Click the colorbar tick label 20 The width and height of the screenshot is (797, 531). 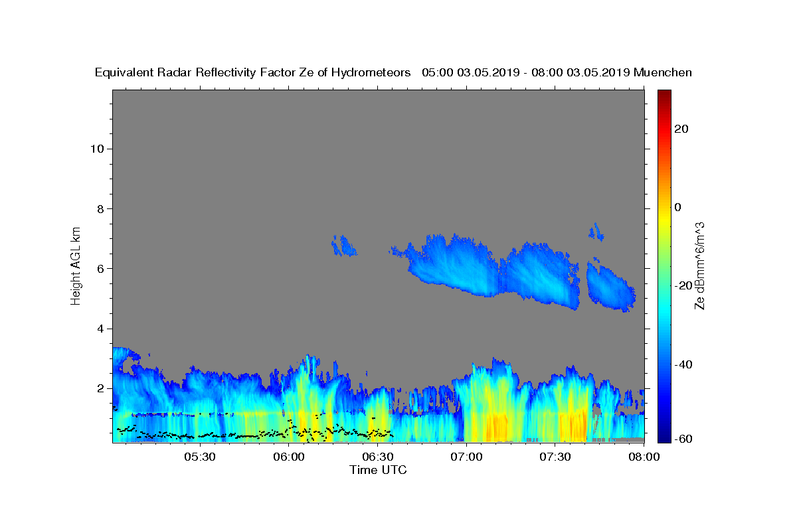tap(681, 129)
